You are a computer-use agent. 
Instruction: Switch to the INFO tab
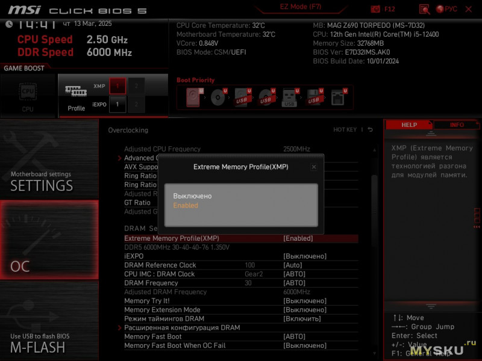(x=457, y=125)
